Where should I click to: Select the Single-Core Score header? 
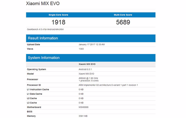coord(58,15)
